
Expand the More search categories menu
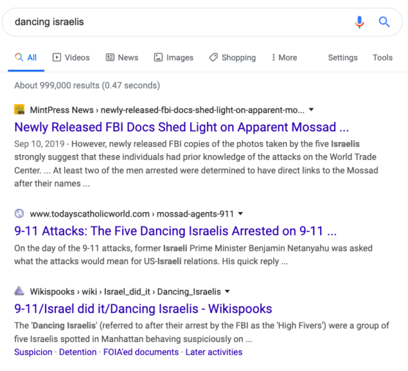pyautogui.click(x=283, y=57)
